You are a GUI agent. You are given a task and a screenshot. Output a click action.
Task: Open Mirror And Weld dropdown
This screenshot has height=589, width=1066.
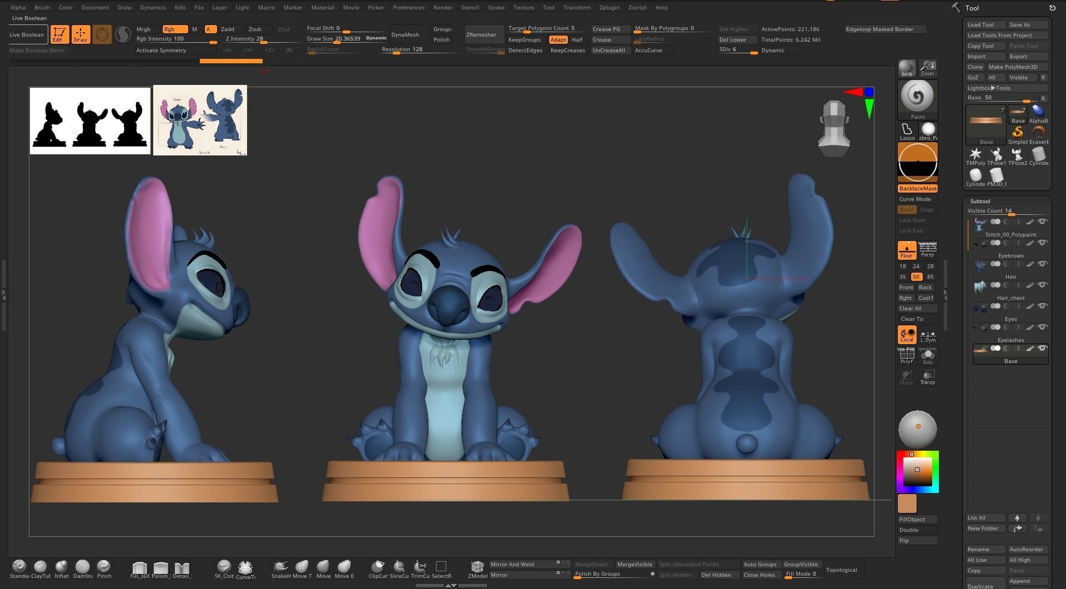pyautogui.click(x=530, y=564)
